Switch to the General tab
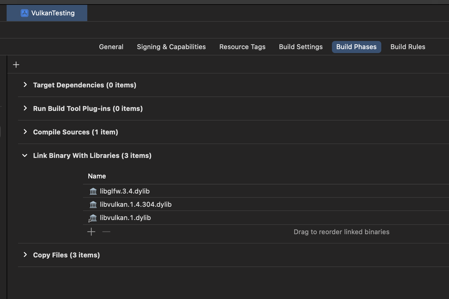 pos(111,47)
